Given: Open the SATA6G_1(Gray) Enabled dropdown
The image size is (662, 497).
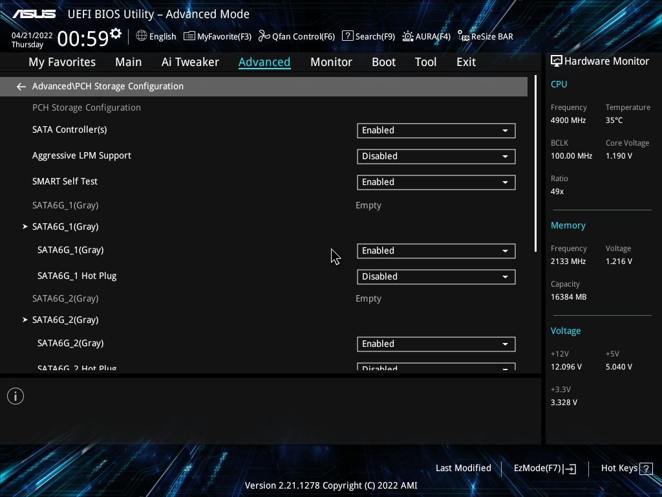Looking at the screenshot, I should [x=436, y=251].
